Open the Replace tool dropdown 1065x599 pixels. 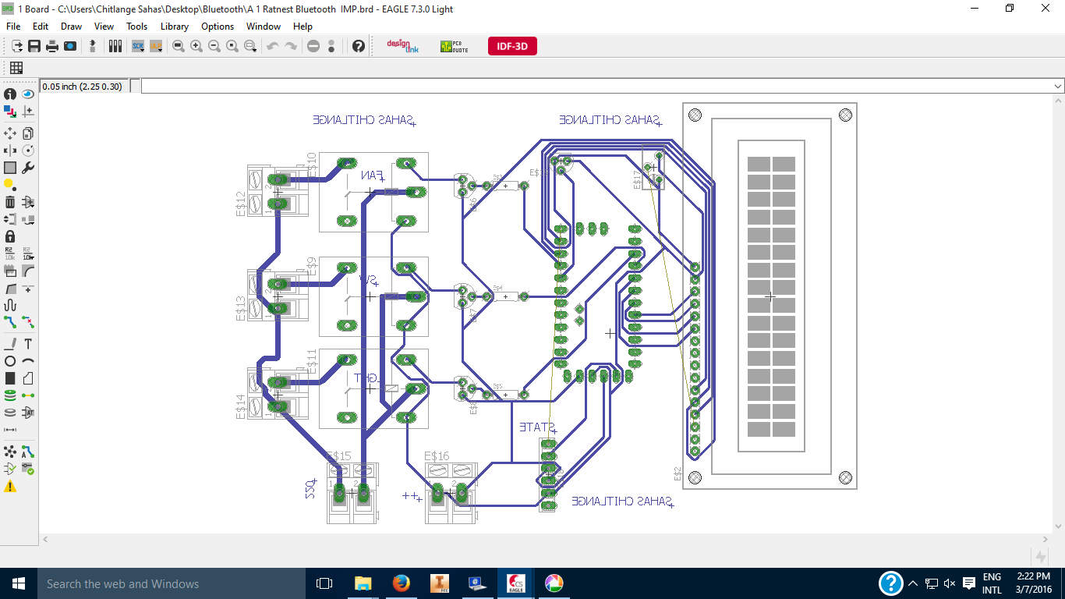click(x=28, y=219)
